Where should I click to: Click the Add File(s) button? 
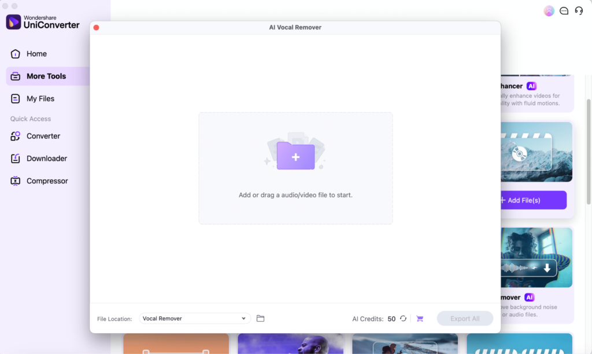(533, 200)
